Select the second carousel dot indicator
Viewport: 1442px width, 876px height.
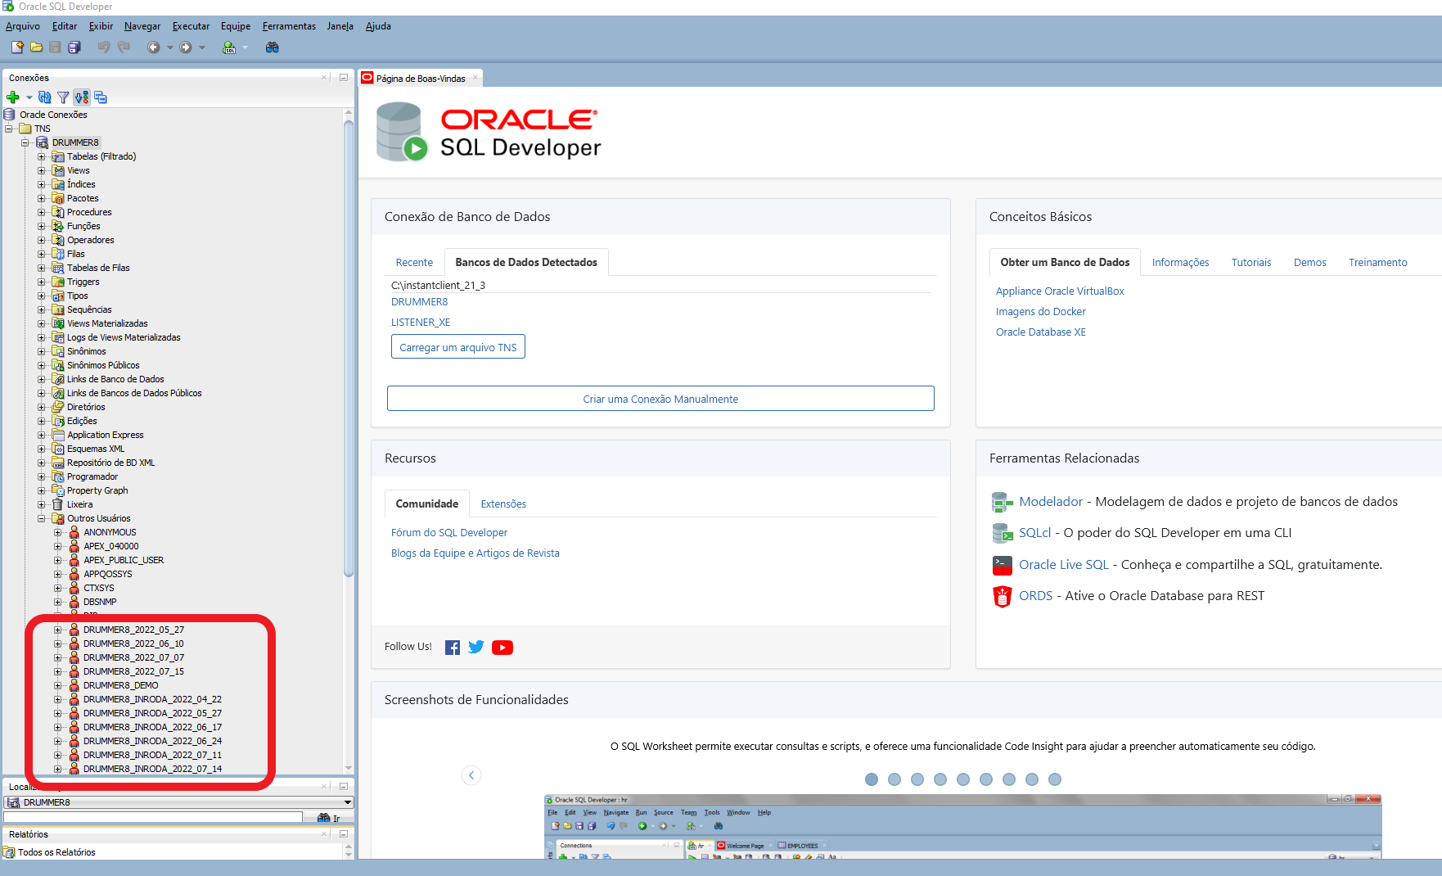click(x=894, y=779)
